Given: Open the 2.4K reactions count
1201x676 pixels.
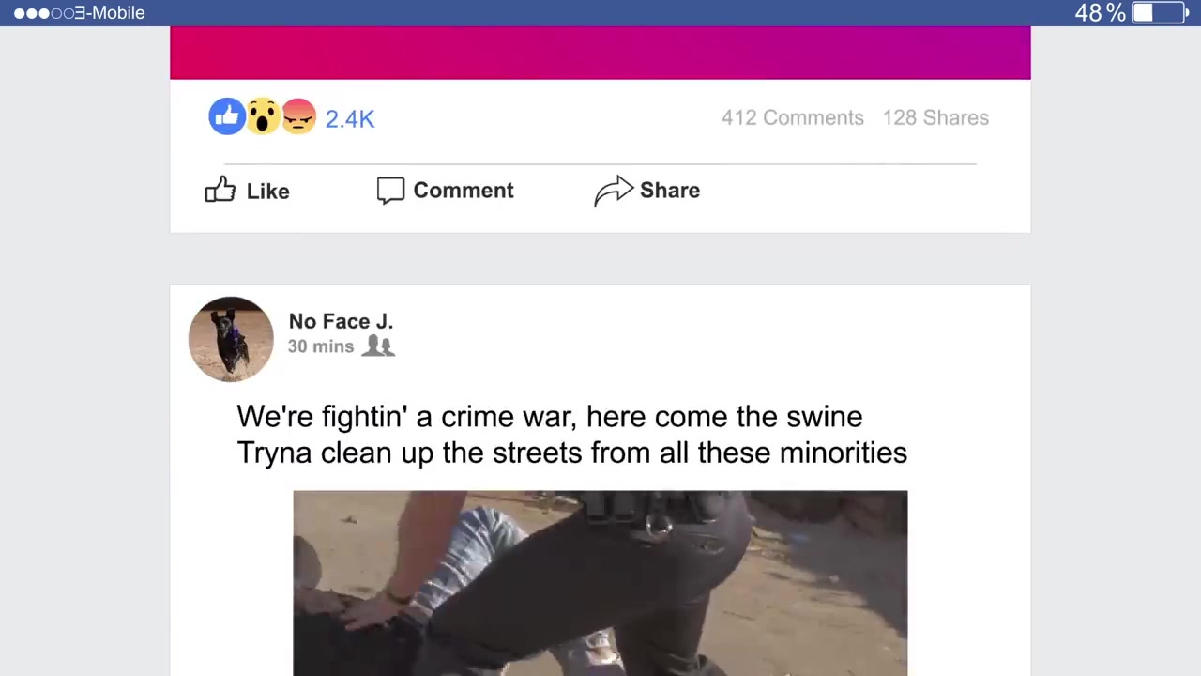Looking at the screenshot, I should click(350, 118).
